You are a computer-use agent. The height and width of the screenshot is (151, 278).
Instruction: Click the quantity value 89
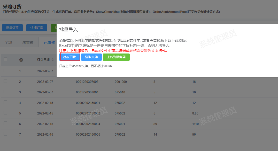tap(155, 124)
